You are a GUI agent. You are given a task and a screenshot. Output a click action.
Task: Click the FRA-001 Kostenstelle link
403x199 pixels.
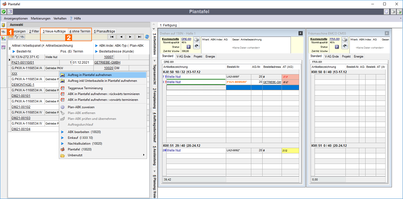click(x=335, y=39)
